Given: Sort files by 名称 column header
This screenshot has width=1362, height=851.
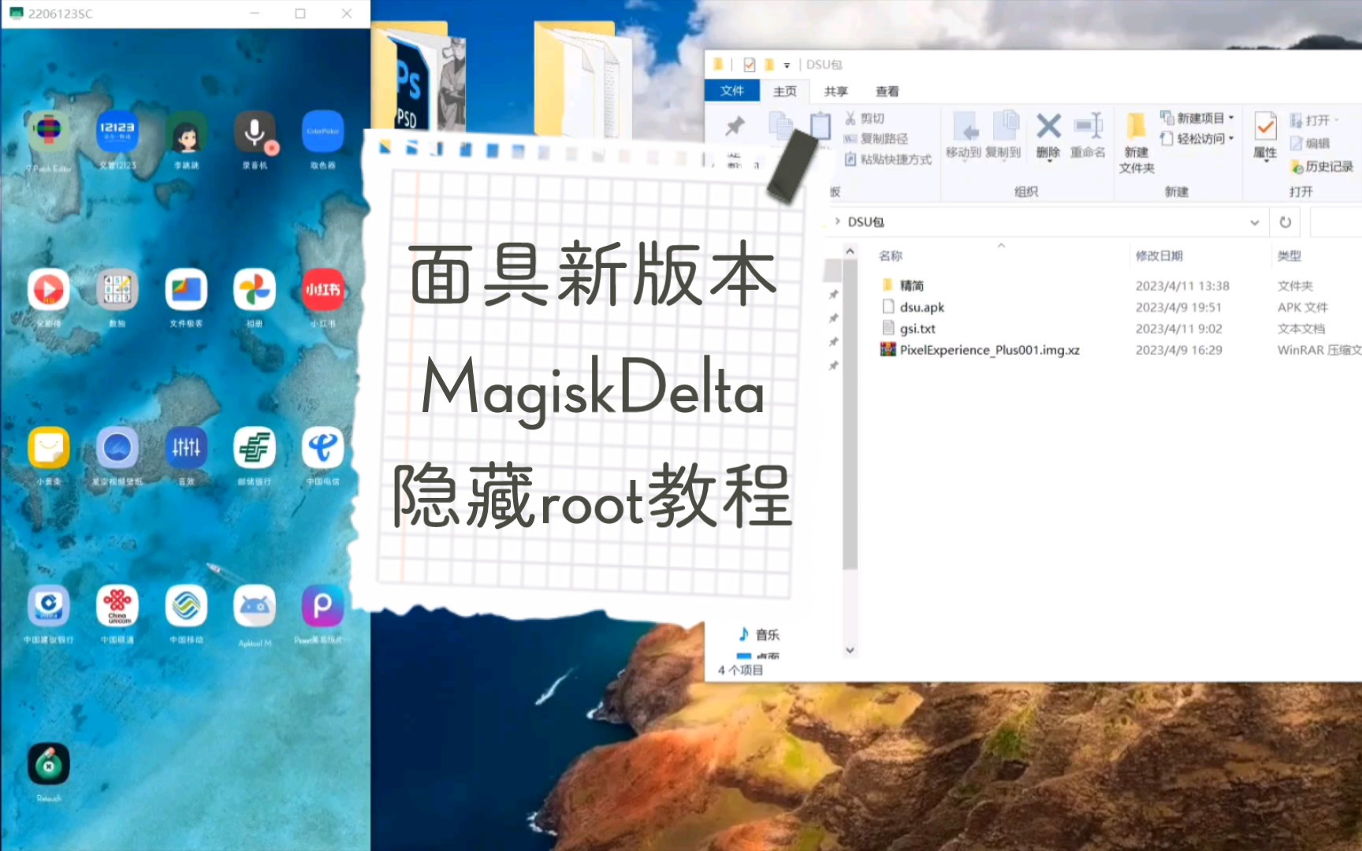Looking at the screenshot, I should click(891, 256).
